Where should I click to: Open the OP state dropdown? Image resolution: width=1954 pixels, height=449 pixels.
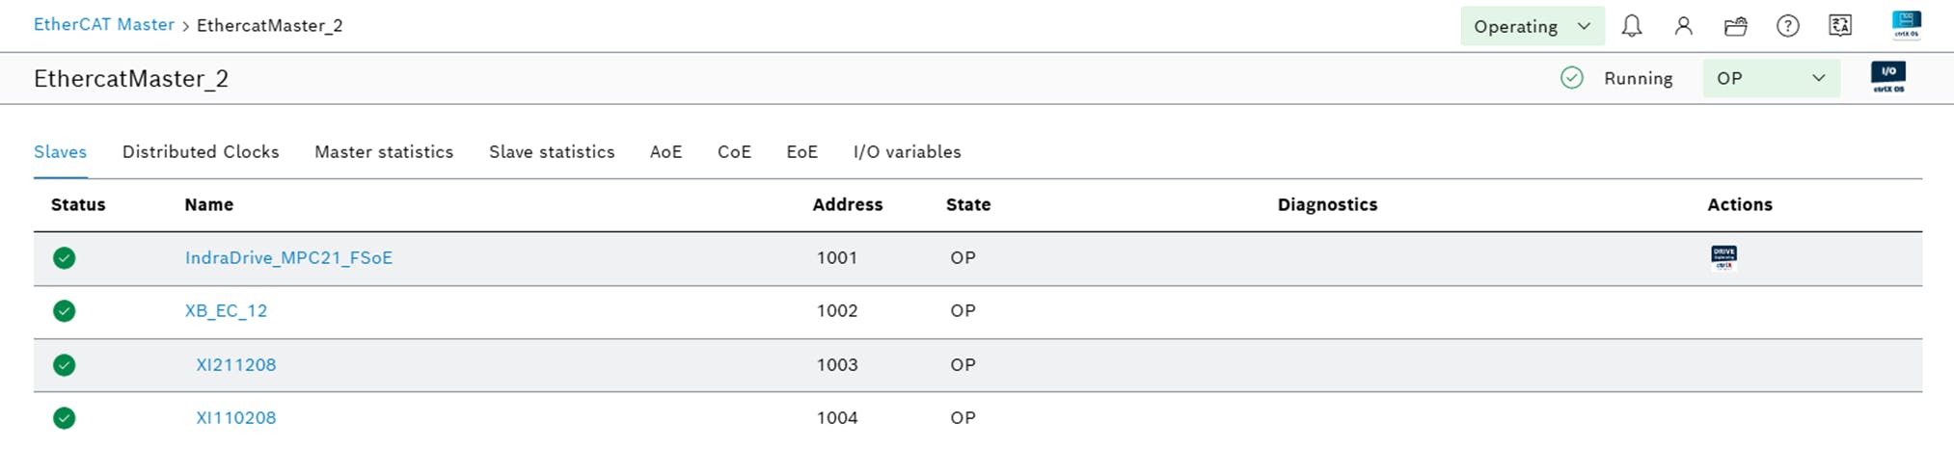point(1771,78)
